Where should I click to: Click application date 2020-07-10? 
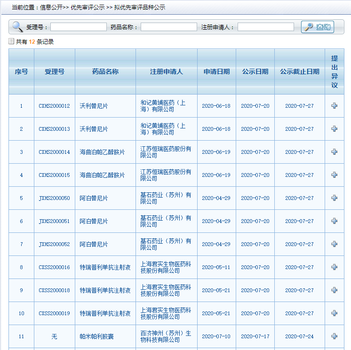click(216, 336)
